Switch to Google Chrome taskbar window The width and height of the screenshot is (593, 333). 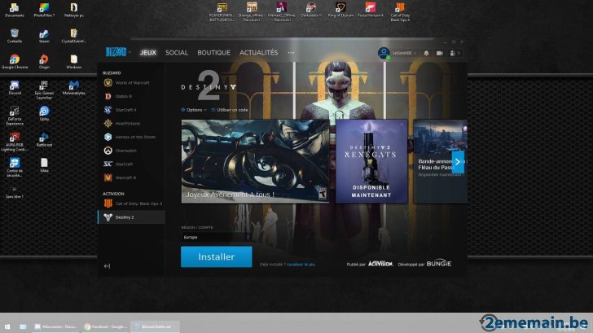point(106,326)
